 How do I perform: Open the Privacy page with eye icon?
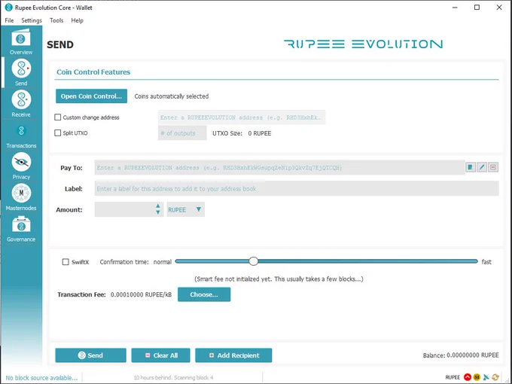21,166
